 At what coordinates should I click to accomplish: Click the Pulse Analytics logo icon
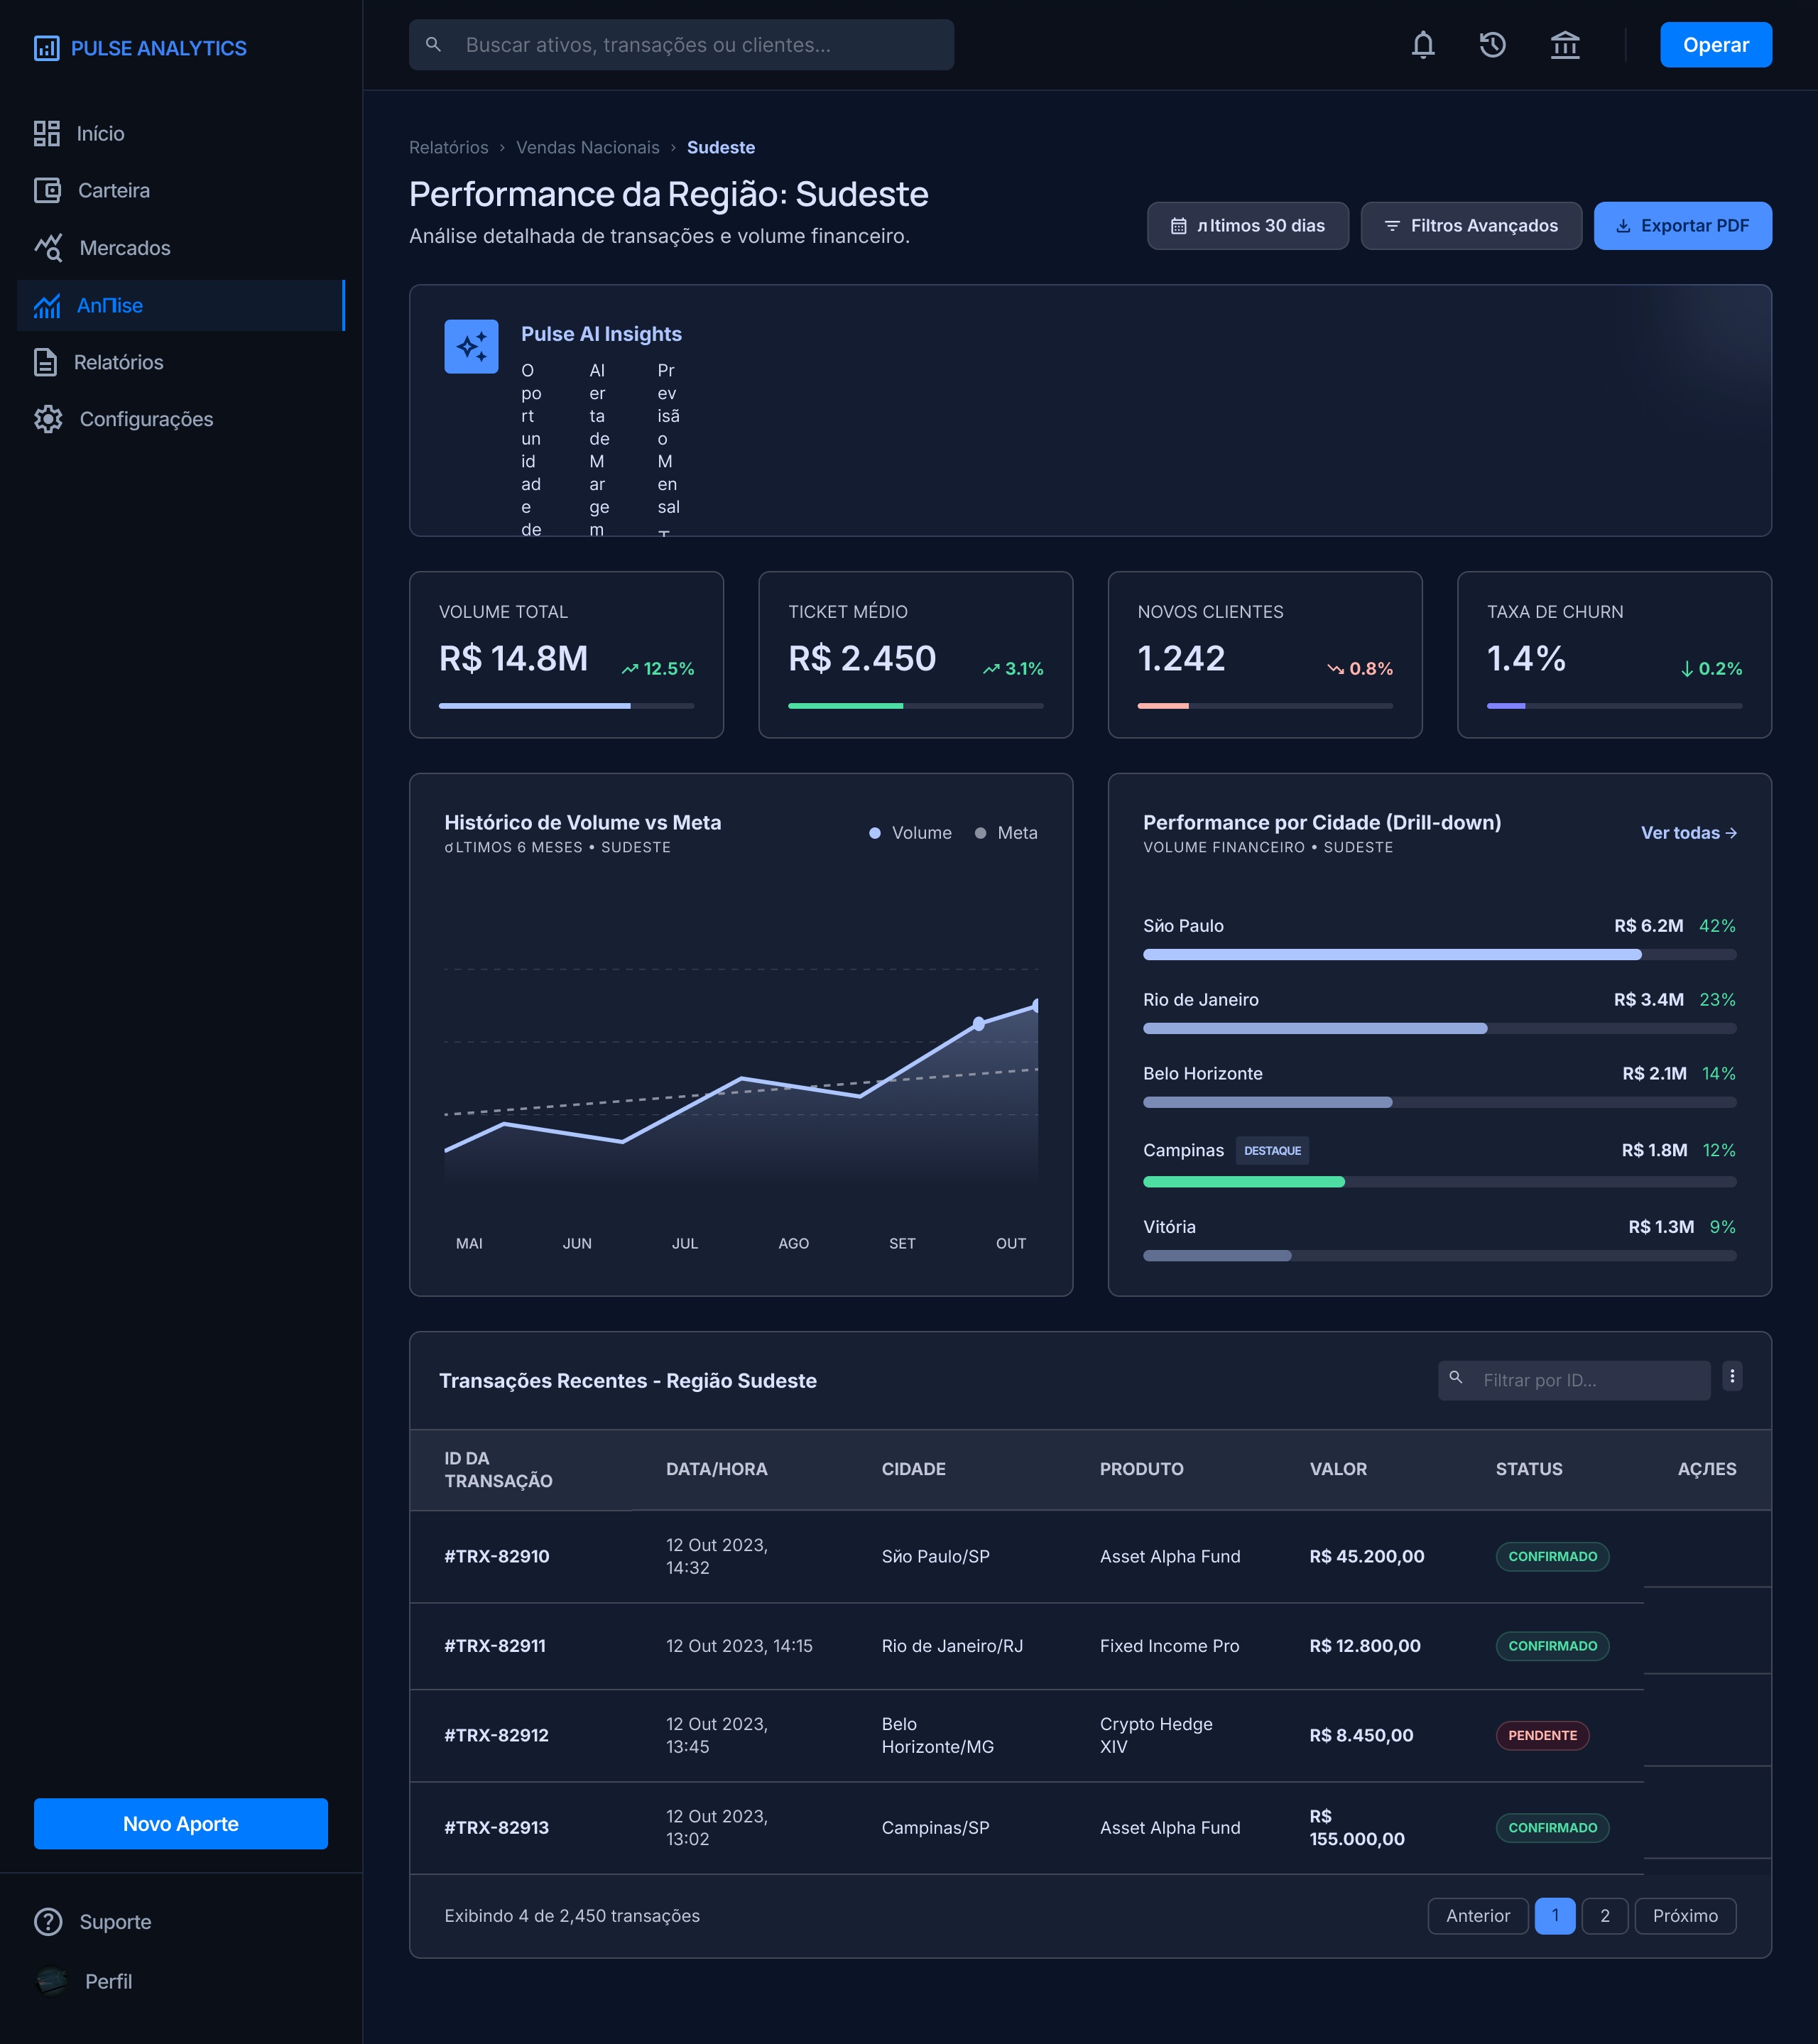[x=46, y=48]
